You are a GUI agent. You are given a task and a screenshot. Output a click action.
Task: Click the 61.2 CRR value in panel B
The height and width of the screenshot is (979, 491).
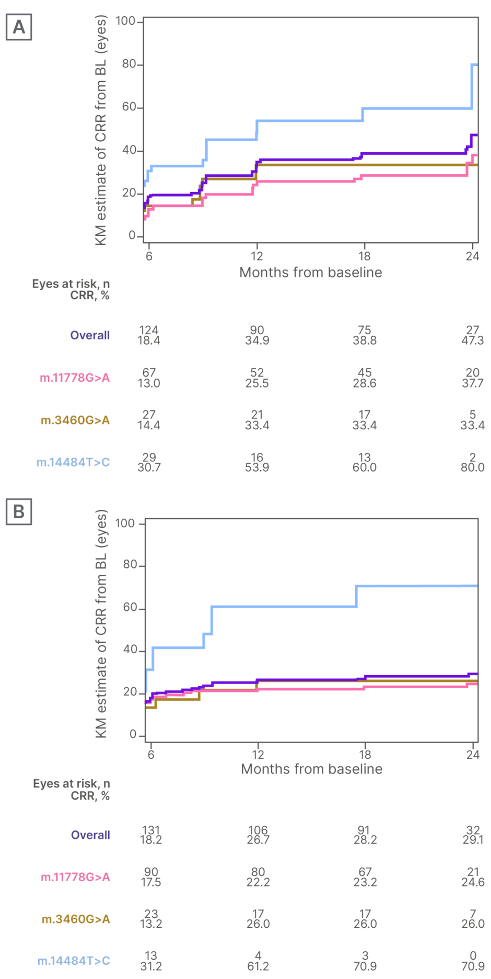pyautogui.click(x=258, y=966)
